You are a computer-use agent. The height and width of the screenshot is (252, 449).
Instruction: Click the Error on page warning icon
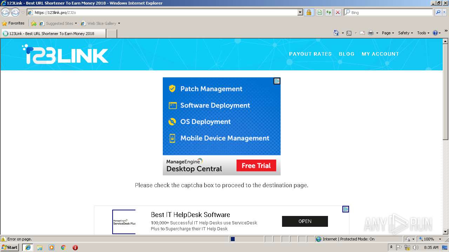(4, 239)
